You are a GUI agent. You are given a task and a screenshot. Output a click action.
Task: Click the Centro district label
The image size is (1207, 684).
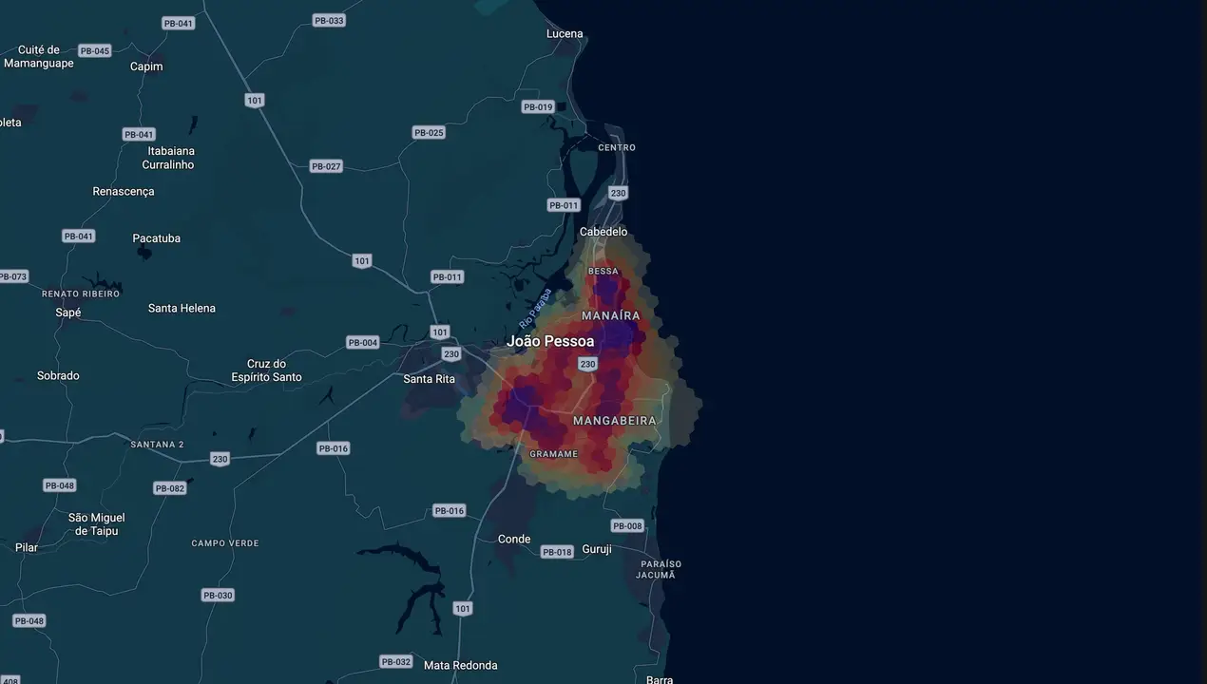coord(617,148)
